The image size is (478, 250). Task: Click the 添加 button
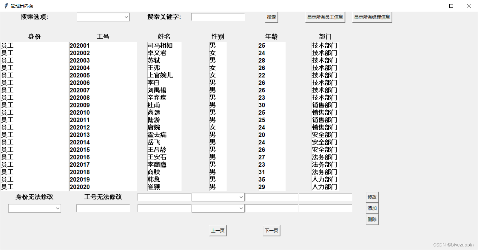[x=372, y=208]
